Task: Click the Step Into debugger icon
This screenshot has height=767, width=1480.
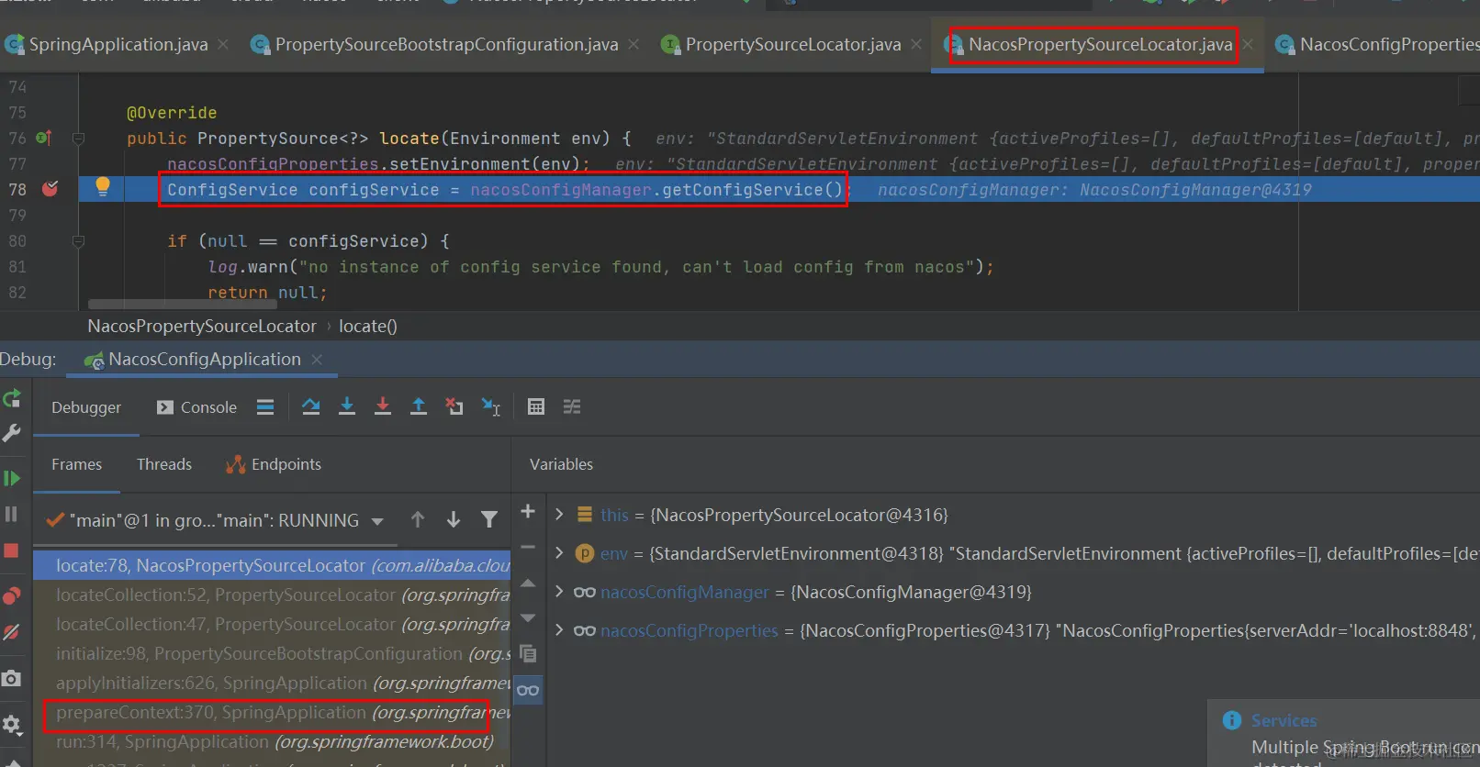Action: (347, 406)
